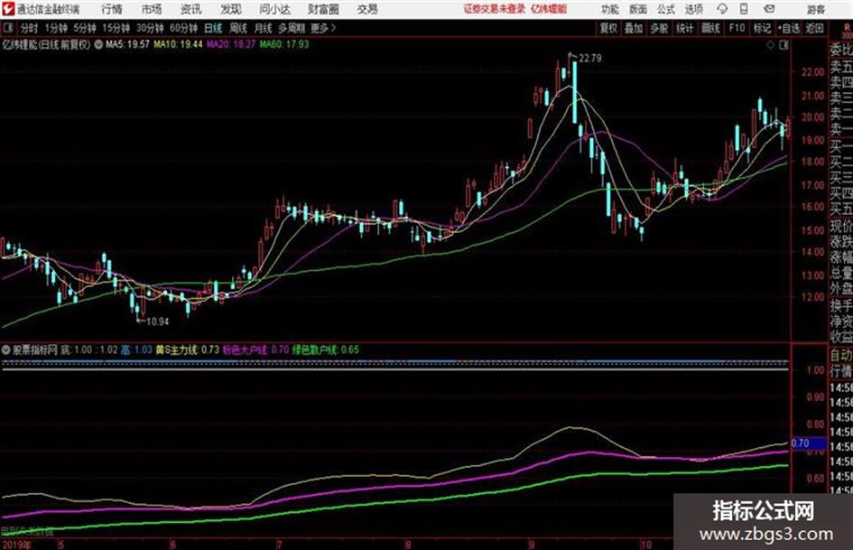The width and height of the screenshot is (853, 550).
Task: Click the 自动 label in right sidebar
Action: (x=841, y=355)
